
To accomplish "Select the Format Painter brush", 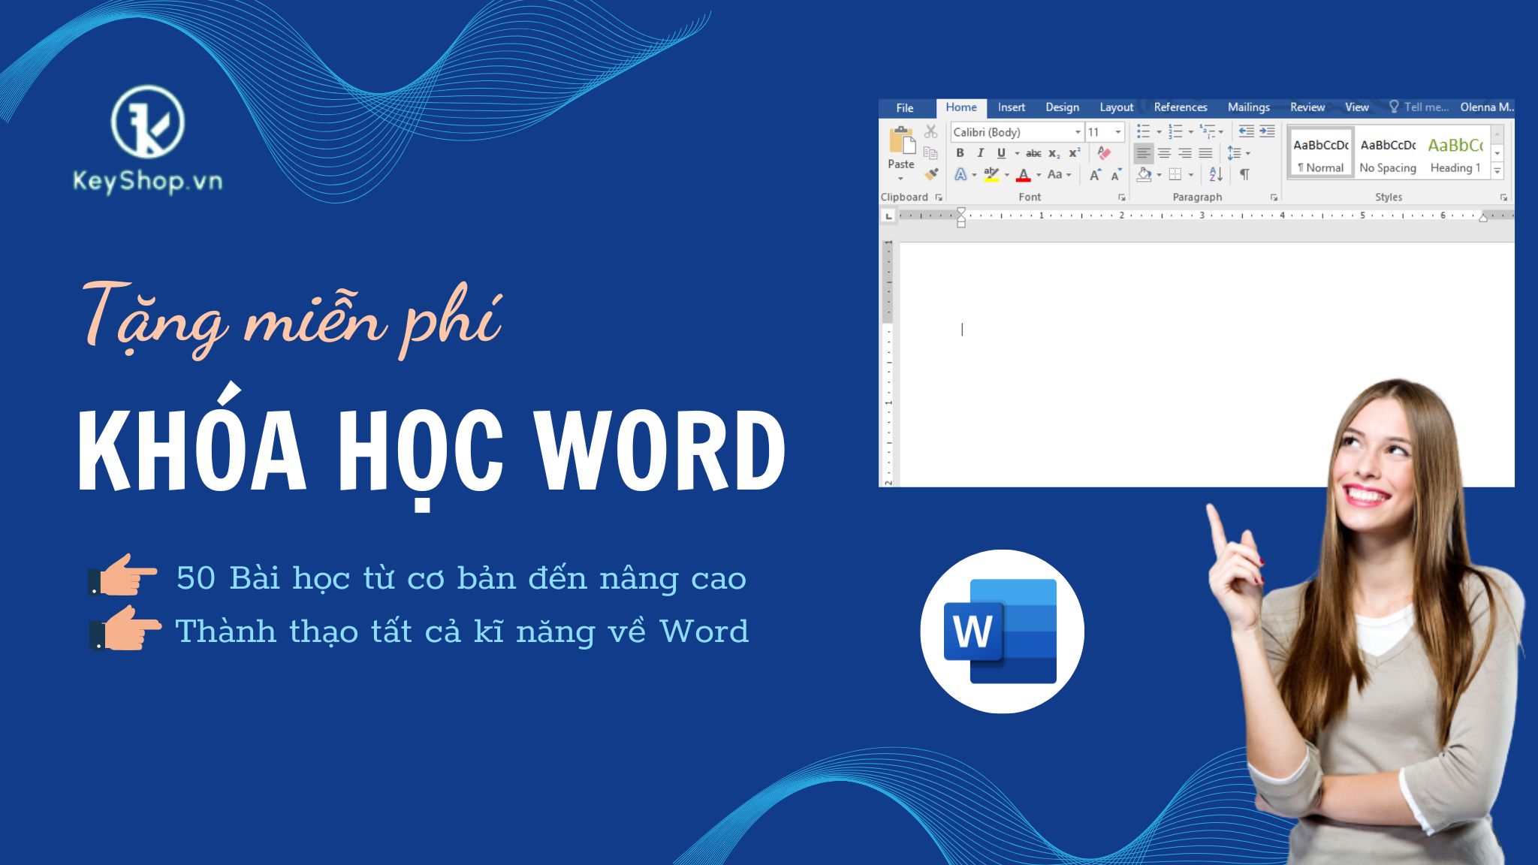I will 931,174.
